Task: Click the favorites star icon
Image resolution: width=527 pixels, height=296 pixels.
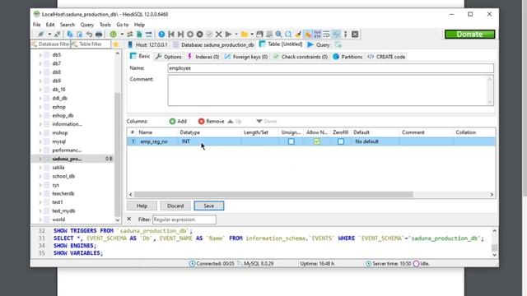Action: 116,44
